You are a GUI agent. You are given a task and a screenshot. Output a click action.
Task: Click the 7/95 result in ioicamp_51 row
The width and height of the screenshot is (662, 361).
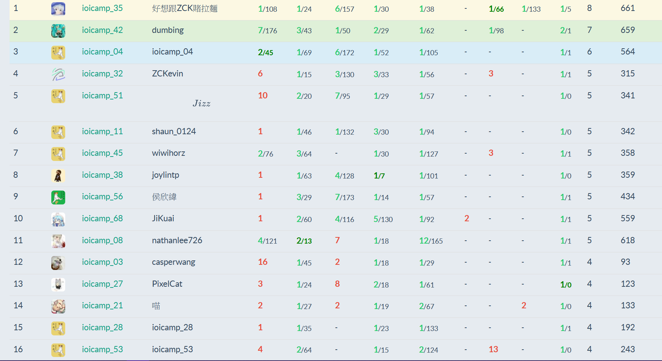[343, 96]
